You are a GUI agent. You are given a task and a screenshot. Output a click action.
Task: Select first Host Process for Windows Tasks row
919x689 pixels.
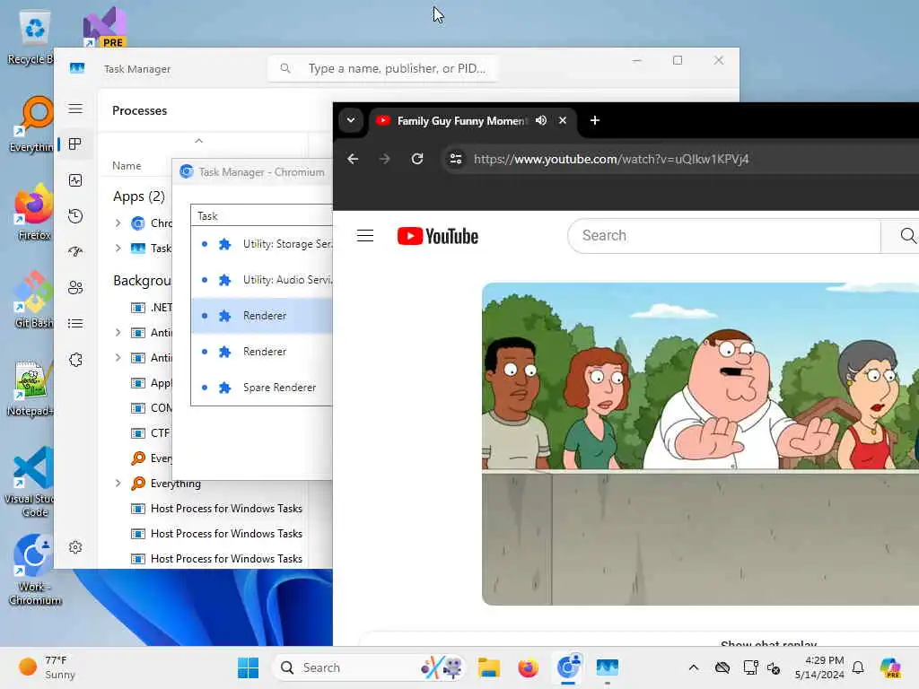[x=217, y=509]
